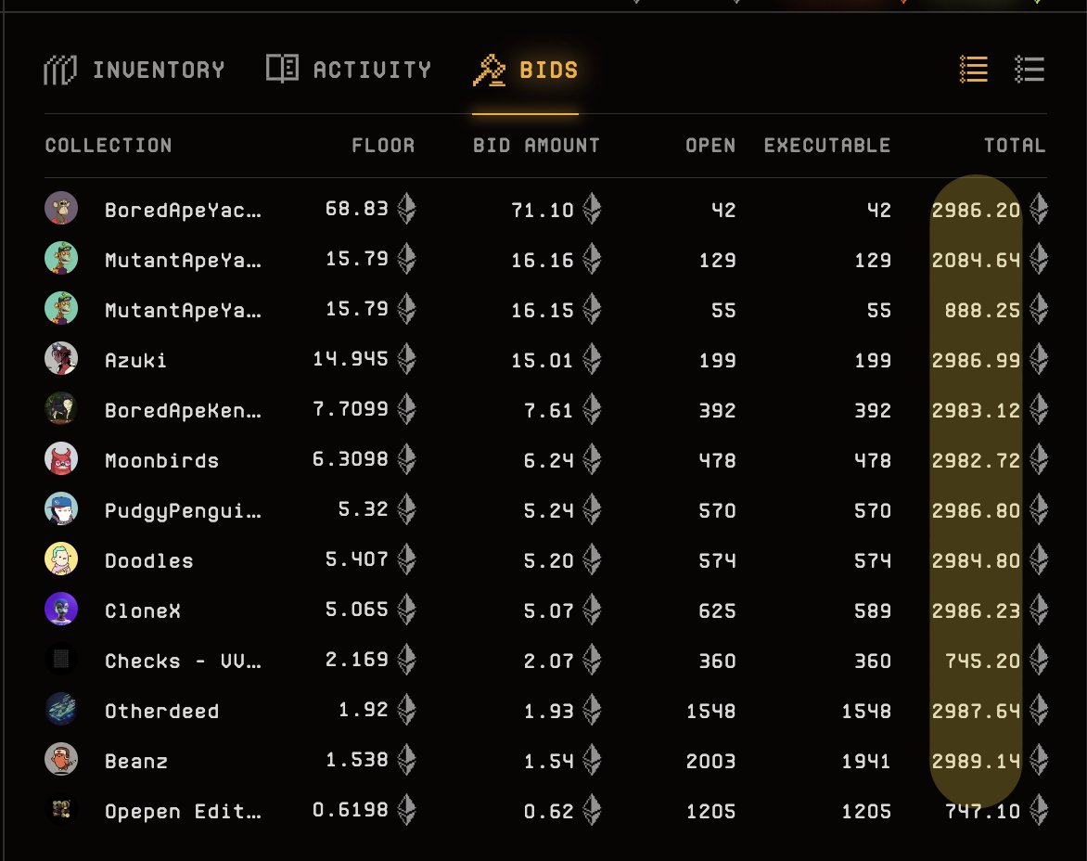Image resolution: width=1087 pixels, height=861 pixels.
Task: Click the Ethereum icon beside 2986.99 total
Action: (1039, 358)
